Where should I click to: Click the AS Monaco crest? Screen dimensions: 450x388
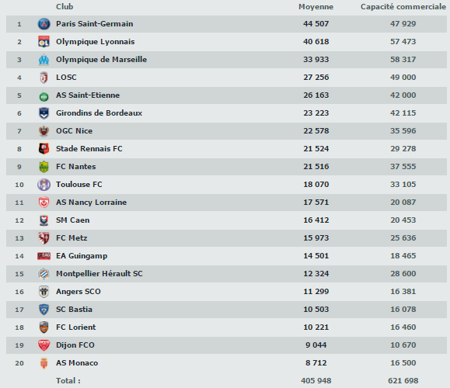(44, 363)
